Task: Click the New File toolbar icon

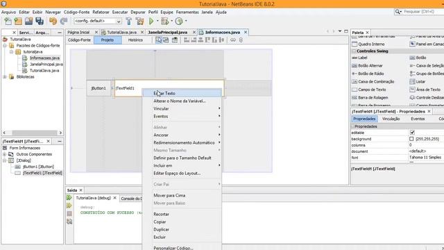Action: tap(8, 21)
